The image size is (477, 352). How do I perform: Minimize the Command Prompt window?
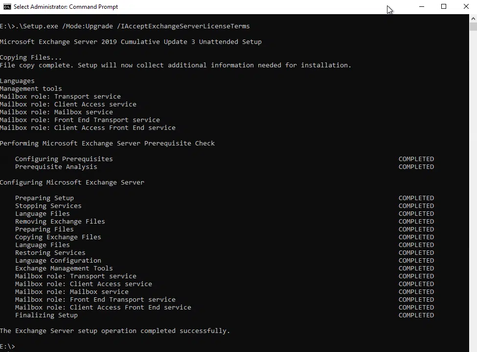point(422,7)
